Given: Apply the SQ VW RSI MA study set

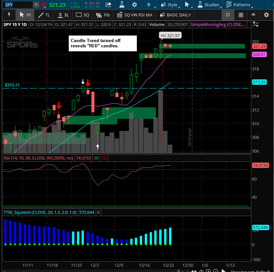Looking at the screenshot, I should (x=135, y=15).
